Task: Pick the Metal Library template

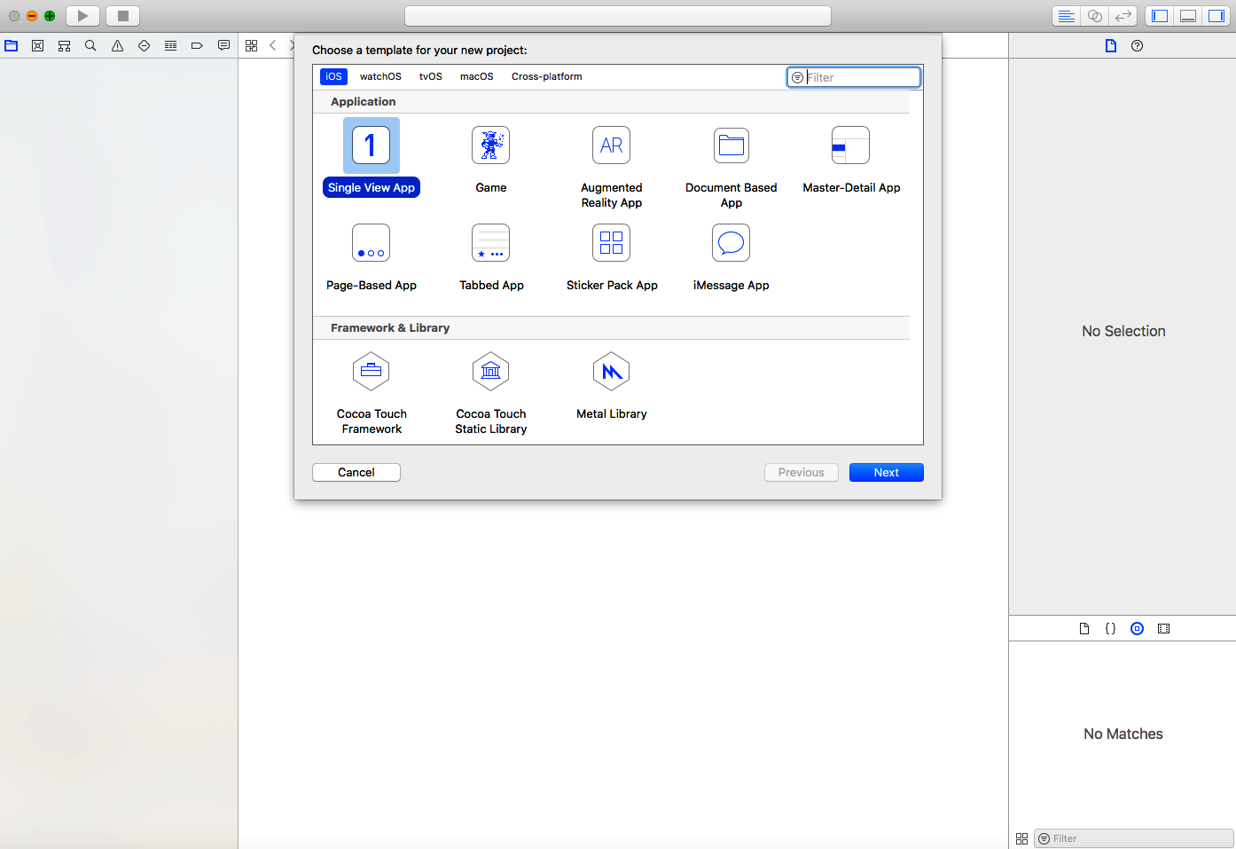Action: pyautogui.click(x=612, y=386)
